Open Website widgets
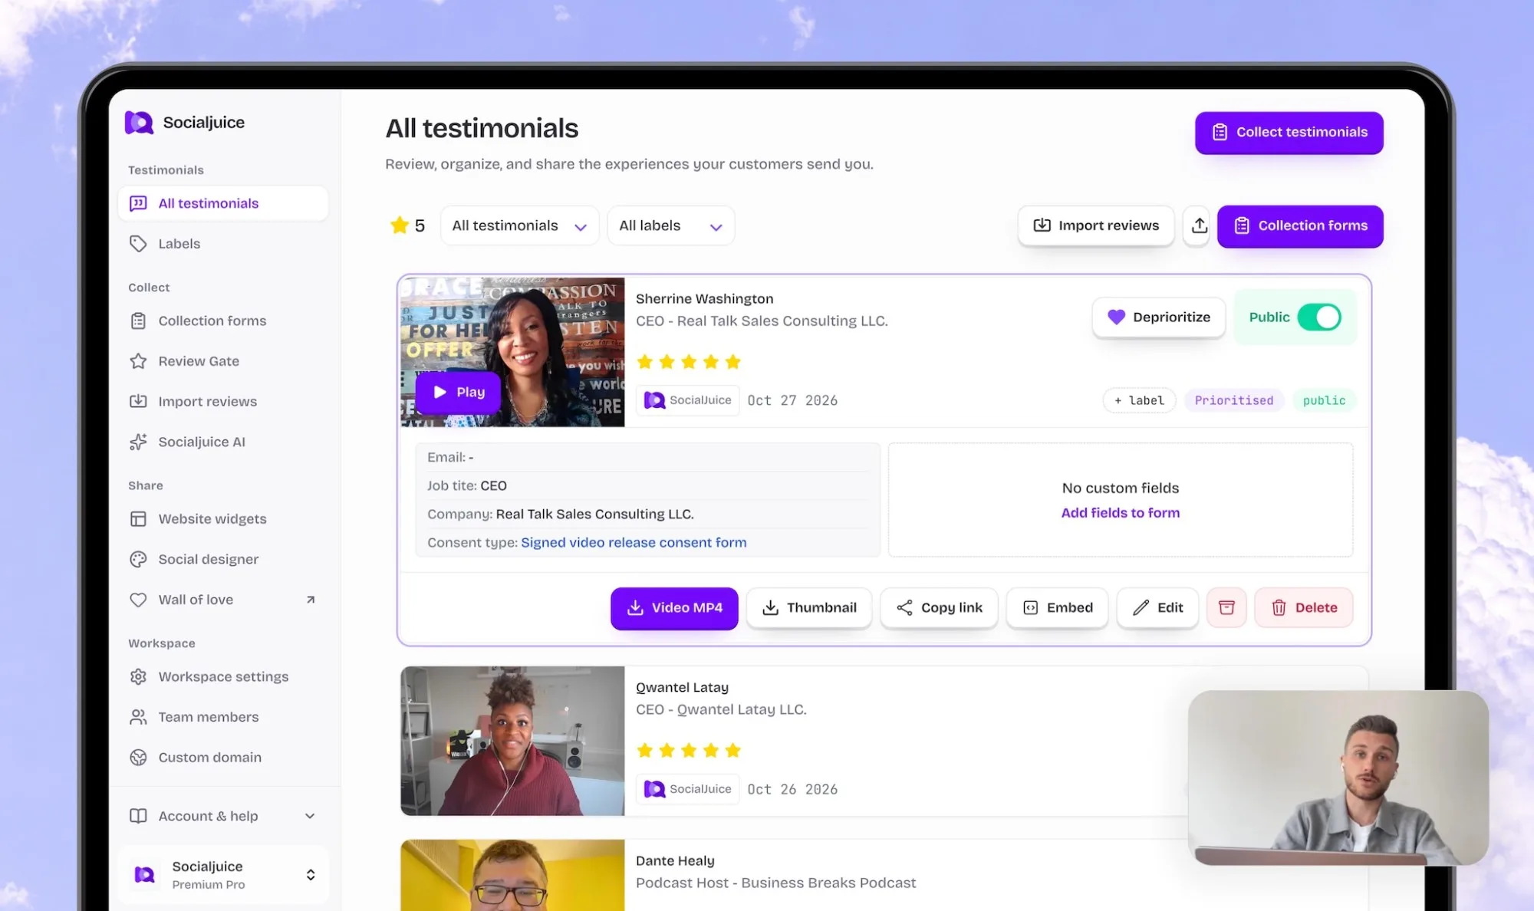The image size is (1534, 911). tap(222, 519)
